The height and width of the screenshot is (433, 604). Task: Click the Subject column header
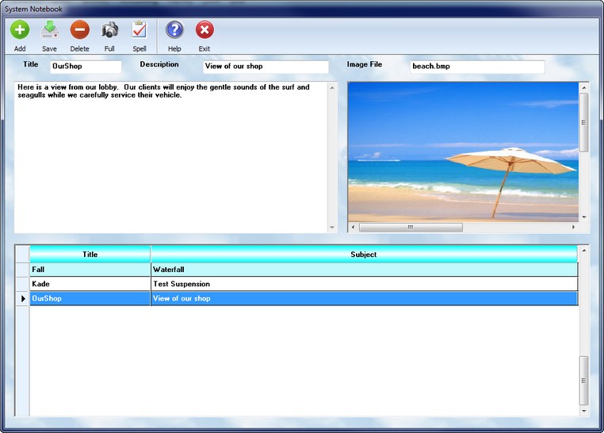coord(364,255)
